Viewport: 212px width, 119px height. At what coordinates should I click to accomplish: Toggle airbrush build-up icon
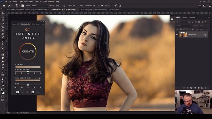(81, 6)
